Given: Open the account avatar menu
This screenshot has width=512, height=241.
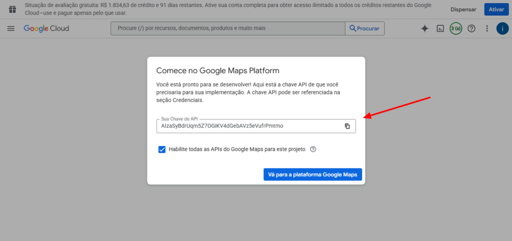Looking at the screenshot, I should pos(502,28).
